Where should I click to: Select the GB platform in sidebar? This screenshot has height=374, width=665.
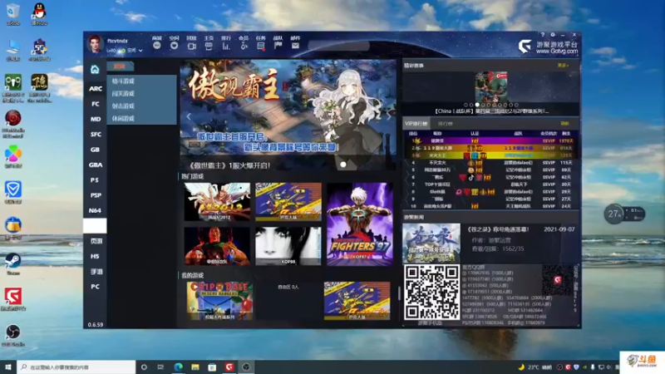click(95, 150)
